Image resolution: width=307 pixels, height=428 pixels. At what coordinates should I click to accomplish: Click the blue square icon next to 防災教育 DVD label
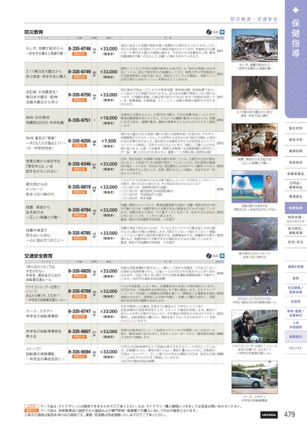pos(222,32)
